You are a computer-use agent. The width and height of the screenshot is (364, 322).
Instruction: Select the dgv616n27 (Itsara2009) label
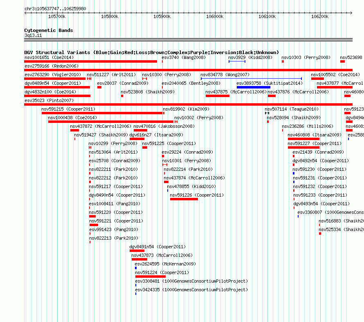click(x=156, y=135)
